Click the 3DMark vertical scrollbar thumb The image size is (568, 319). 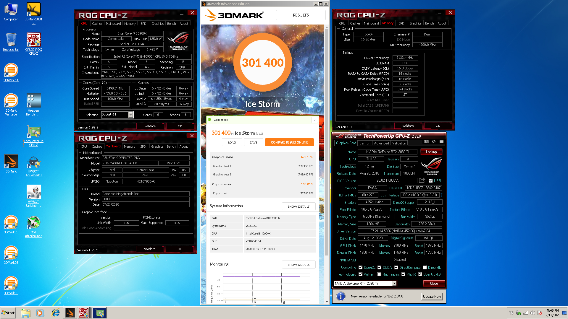coord(327,142)
